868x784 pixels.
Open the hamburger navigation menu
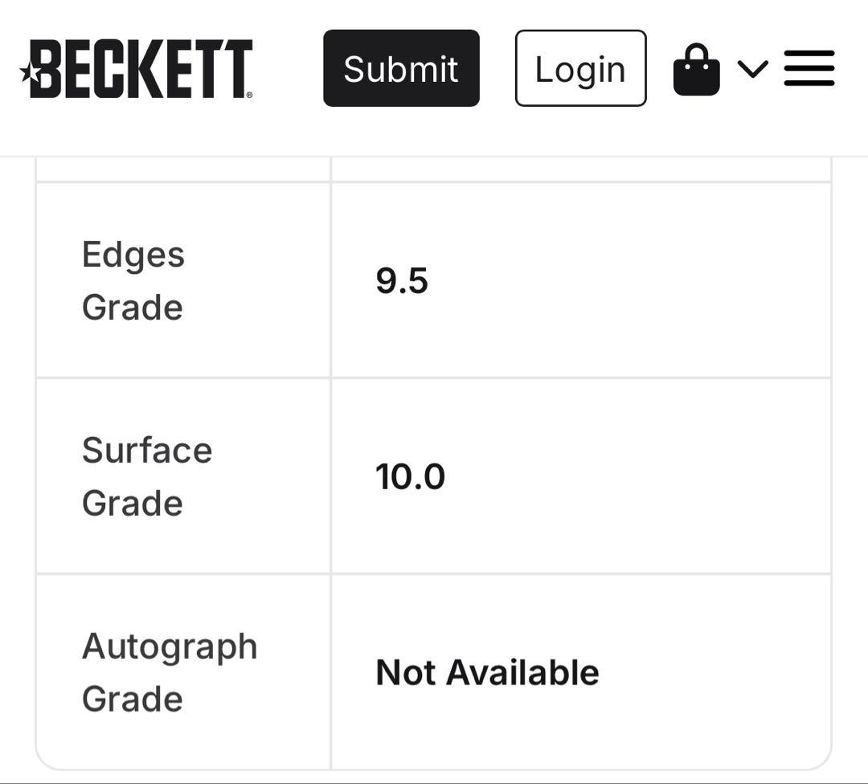[809, 69]
